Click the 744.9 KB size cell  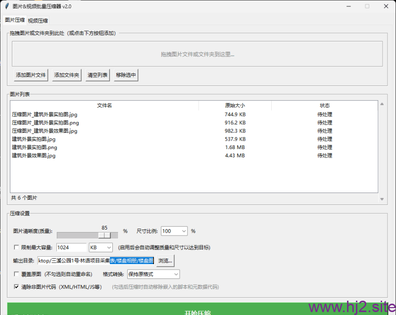click(235, 115)
